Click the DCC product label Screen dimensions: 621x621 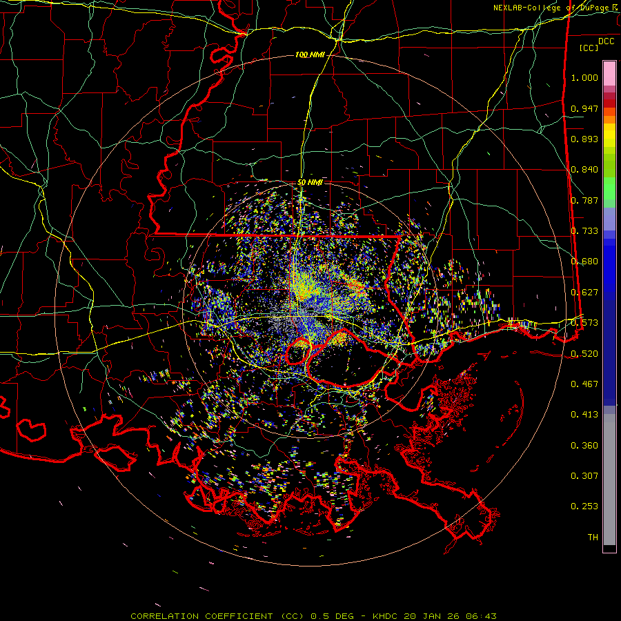click(x=606, y=41)
